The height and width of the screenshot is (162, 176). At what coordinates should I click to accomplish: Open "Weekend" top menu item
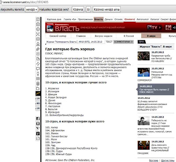tap(129, 19)
